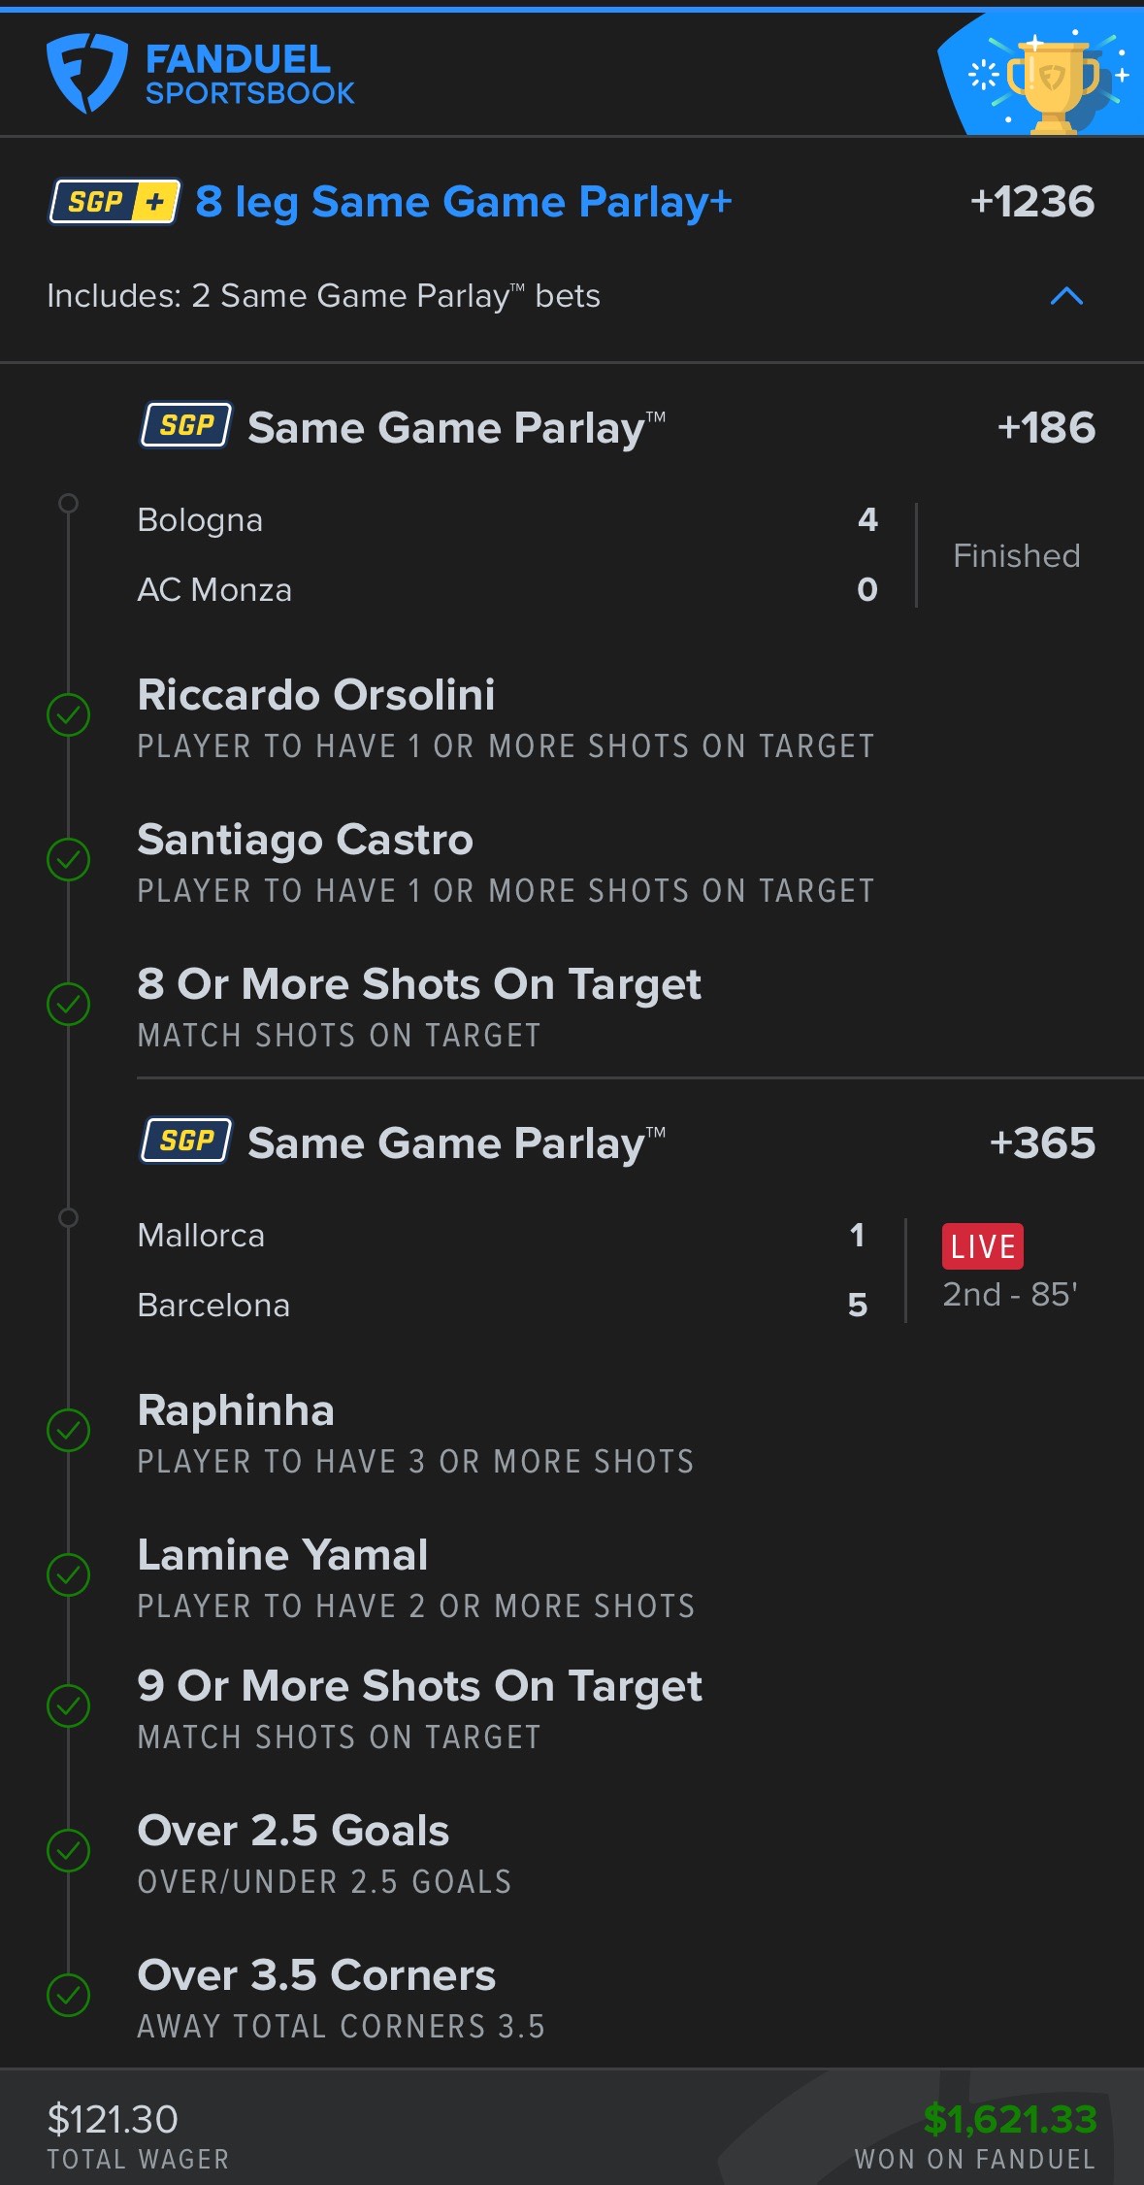
Task: Tap the green checkmark beside Riccardo Orsolini
Action: 69,715
